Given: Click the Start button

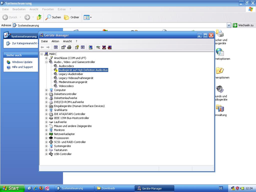Looking at the screenshot, I should click(x=12, y=188).
